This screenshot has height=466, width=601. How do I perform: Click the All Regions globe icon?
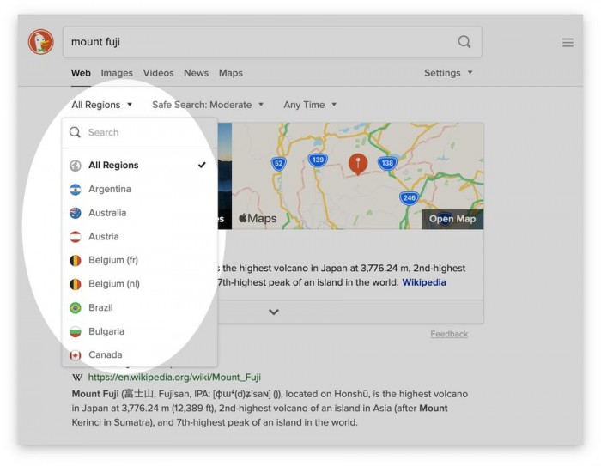[76, 166]
